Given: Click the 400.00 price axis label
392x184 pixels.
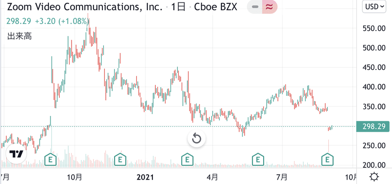Looking at the screenshot, I should (374, 87).
